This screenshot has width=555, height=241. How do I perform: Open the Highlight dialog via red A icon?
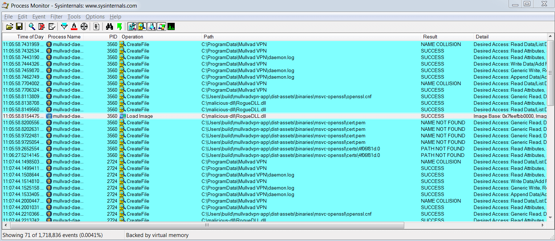tap(74, 26)
